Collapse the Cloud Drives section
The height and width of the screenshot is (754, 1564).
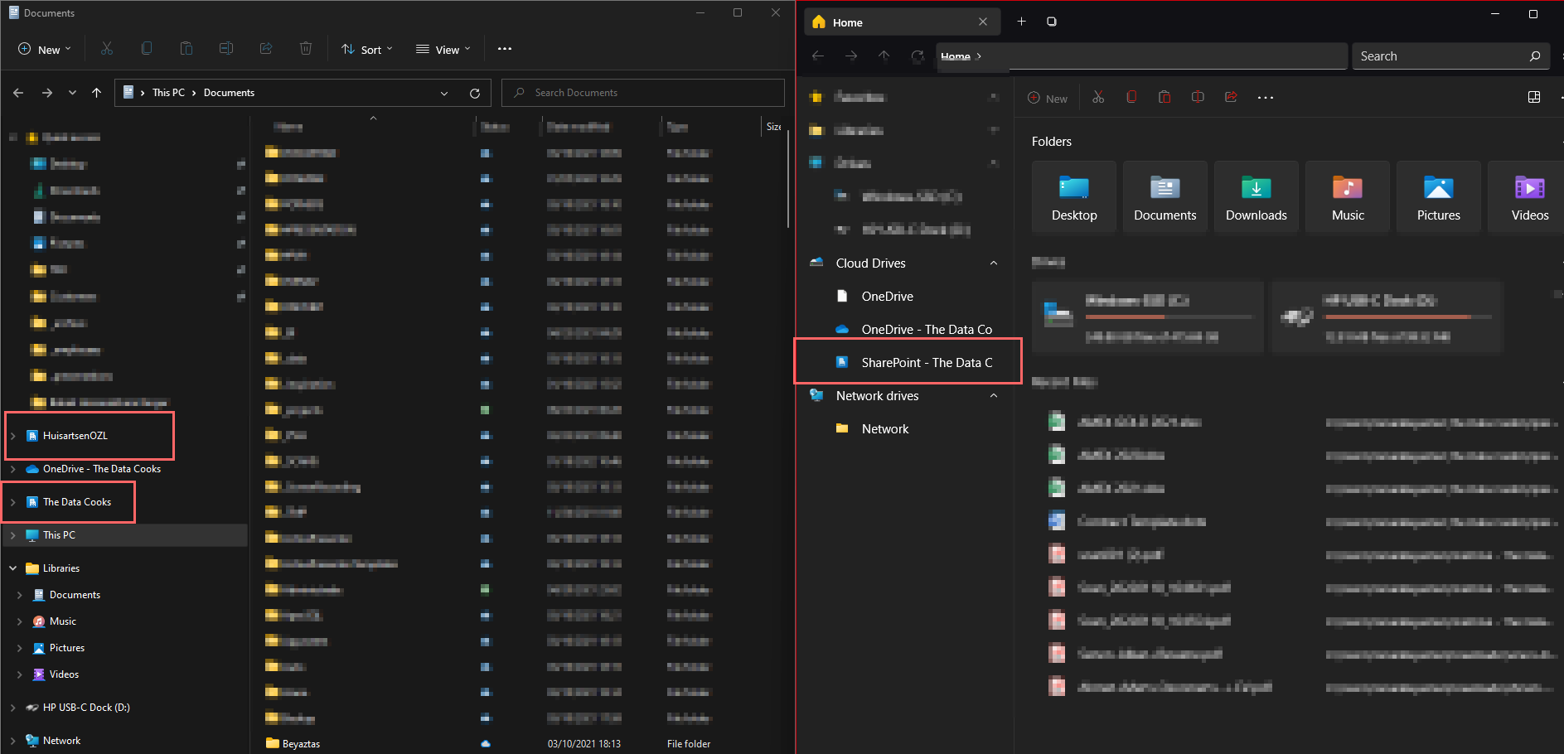click(994, 263)
